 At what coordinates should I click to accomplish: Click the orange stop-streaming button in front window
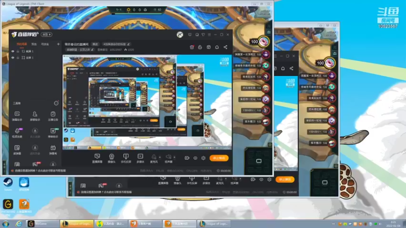tap(219, 158)
